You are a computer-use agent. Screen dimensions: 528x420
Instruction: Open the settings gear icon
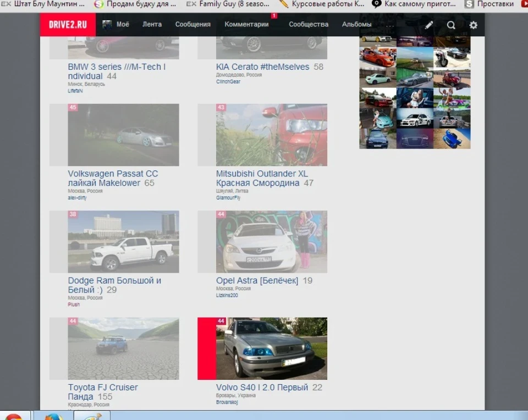[473, 25]
